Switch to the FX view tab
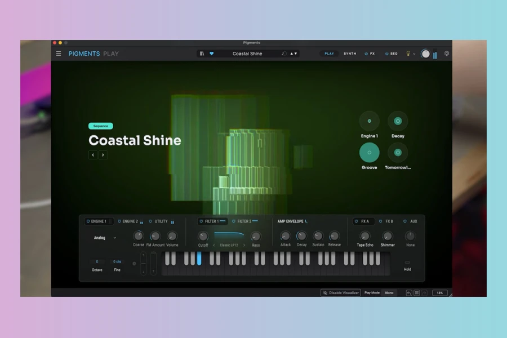 [x=372, y=54]
